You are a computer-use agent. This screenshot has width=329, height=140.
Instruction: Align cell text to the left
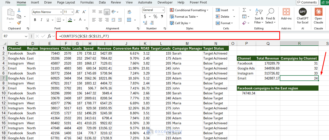[x=94, y=20]
